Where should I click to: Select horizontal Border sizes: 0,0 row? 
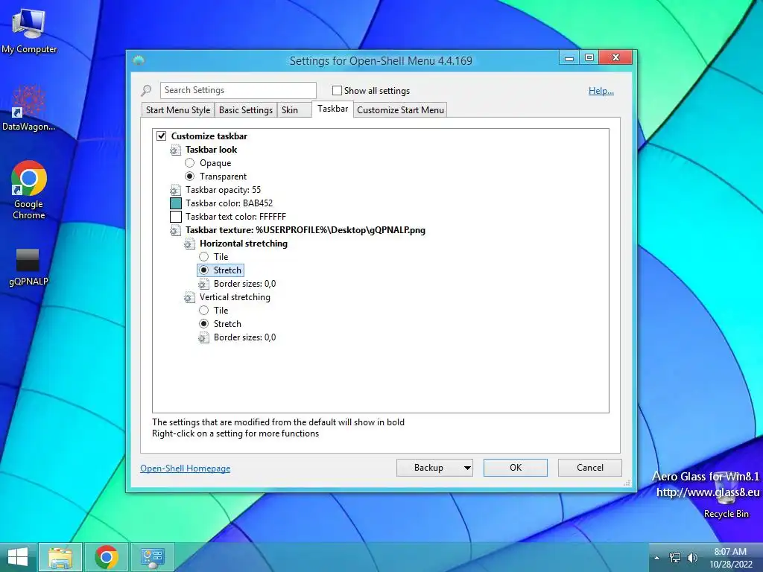244,284
